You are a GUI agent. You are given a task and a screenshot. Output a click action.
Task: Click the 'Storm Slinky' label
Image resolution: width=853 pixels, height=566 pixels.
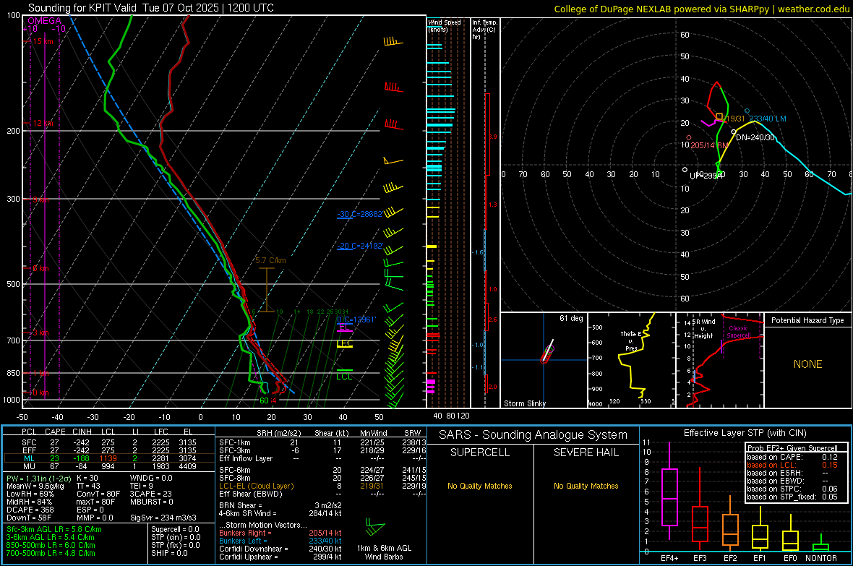click(x=524, y=403)
